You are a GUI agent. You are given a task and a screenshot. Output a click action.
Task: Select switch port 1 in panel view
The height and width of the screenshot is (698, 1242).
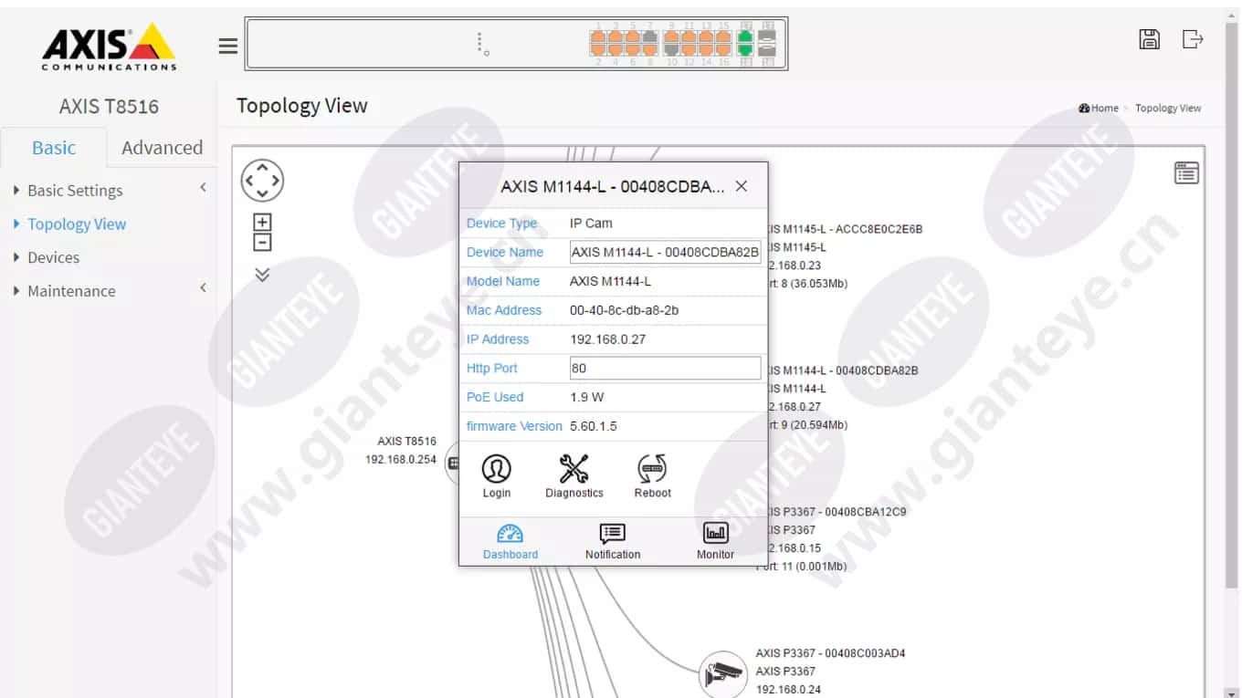pyautogui.click(x=598, y=36)
